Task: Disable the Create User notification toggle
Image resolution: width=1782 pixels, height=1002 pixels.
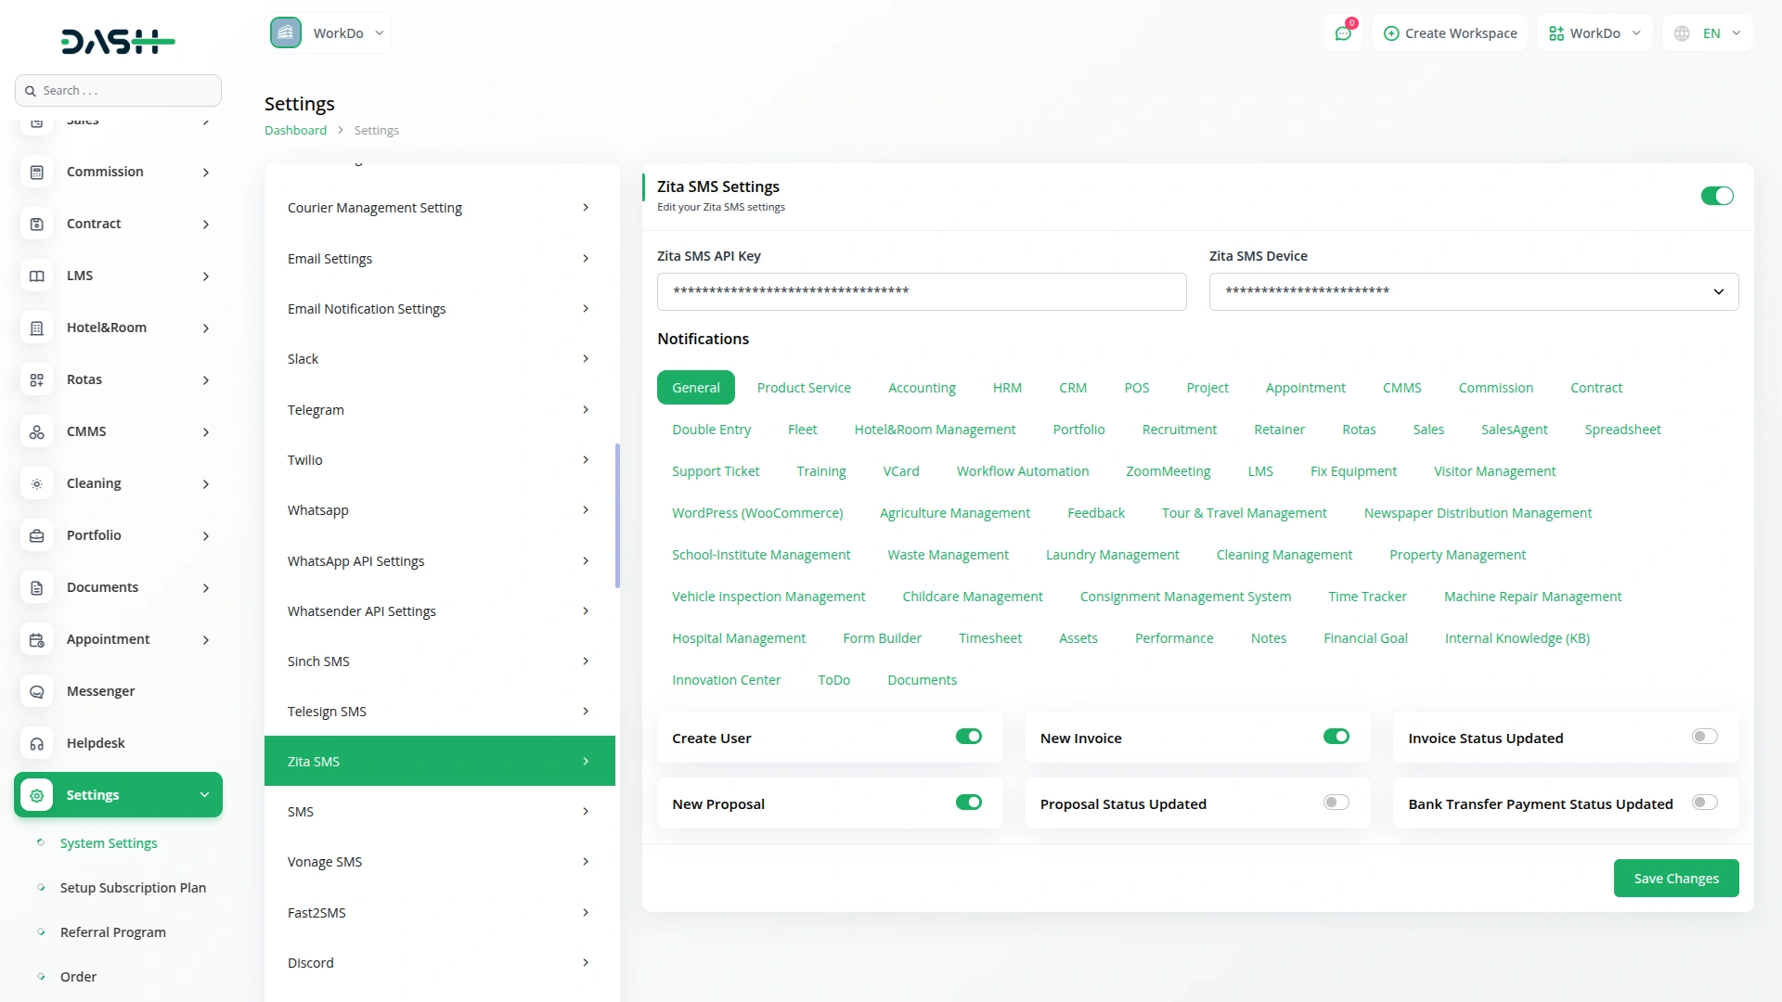Action: 968,737
